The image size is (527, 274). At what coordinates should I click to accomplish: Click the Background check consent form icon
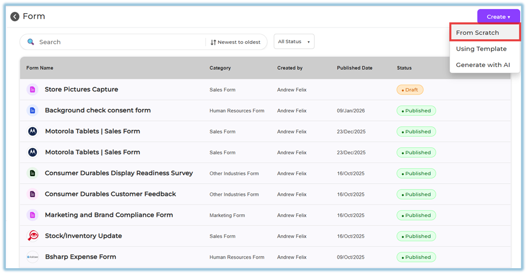tap(32, 110)
